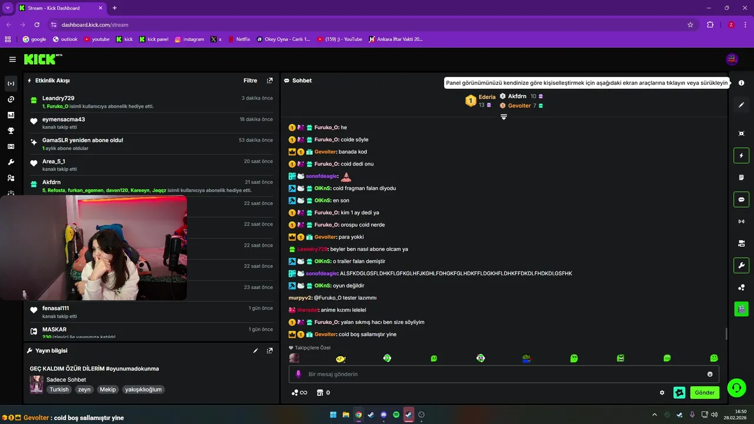Pop out the Yayın bilgisi panel
Image resolution: width=754 pixels, height=424 pixels.
tap(270, 350)
